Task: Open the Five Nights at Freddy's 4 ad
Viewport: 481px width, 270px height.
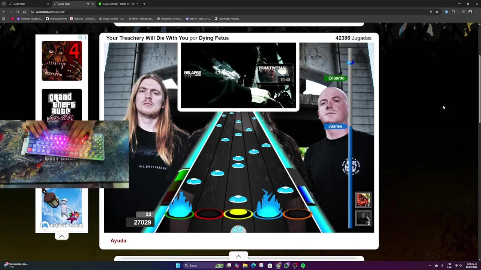Action: pos(62,61)
